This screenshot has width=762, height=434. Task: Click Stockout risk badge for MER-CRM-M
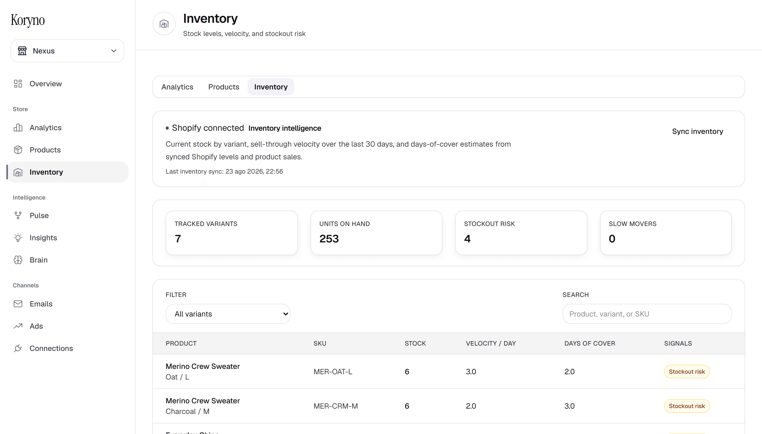tap(687, 406)
